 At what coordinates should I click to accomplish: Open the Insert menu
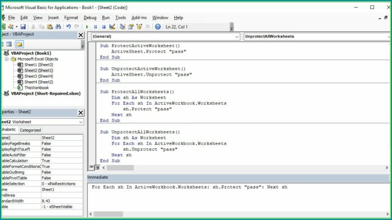(x=53, y=17)
